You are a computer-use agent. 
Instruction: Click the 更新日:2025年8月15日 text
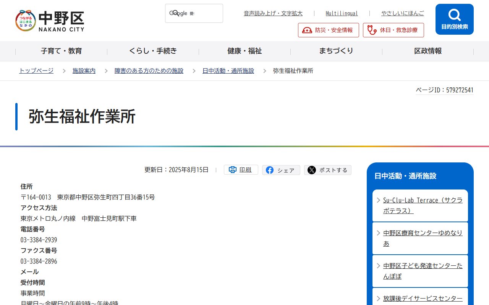(176, 170)
